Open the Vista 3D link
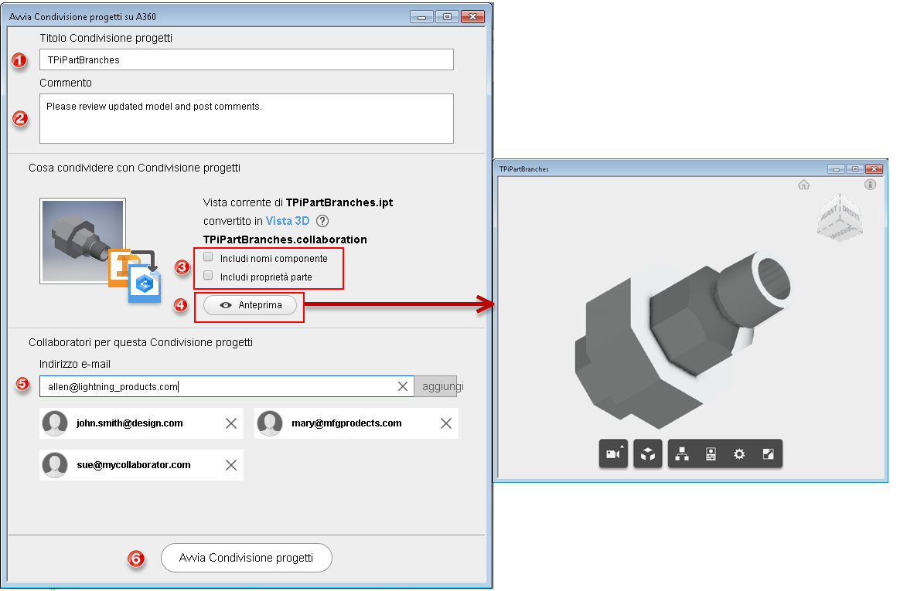The height and width of the screenshot is (591, 900). [x=288, y=221]
